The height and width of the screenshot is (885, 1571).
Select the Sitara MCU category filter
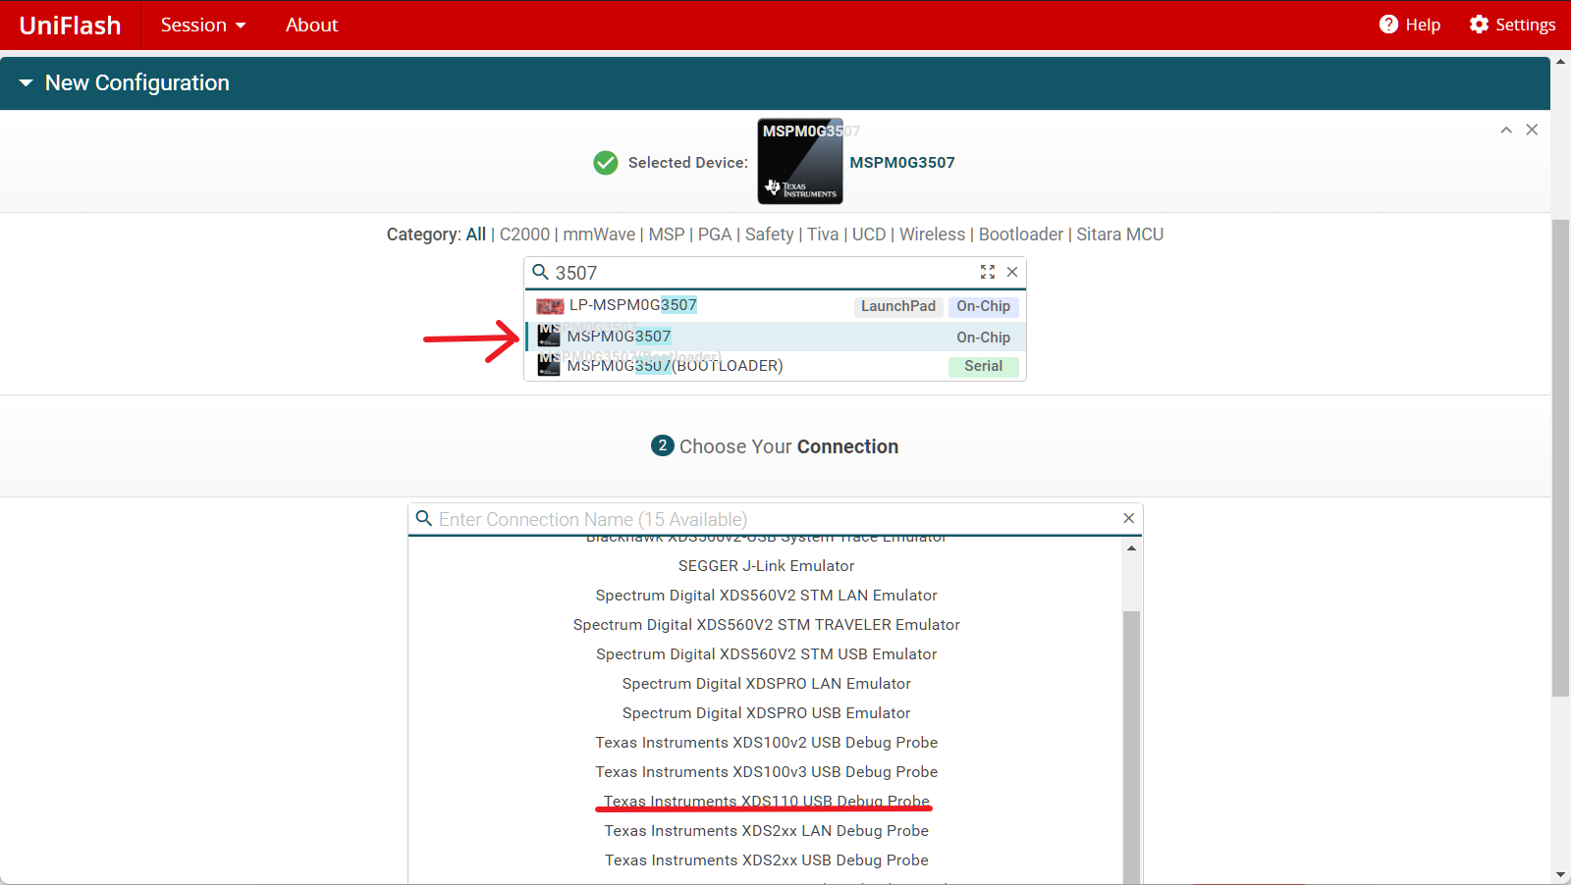pos(1119,234)
